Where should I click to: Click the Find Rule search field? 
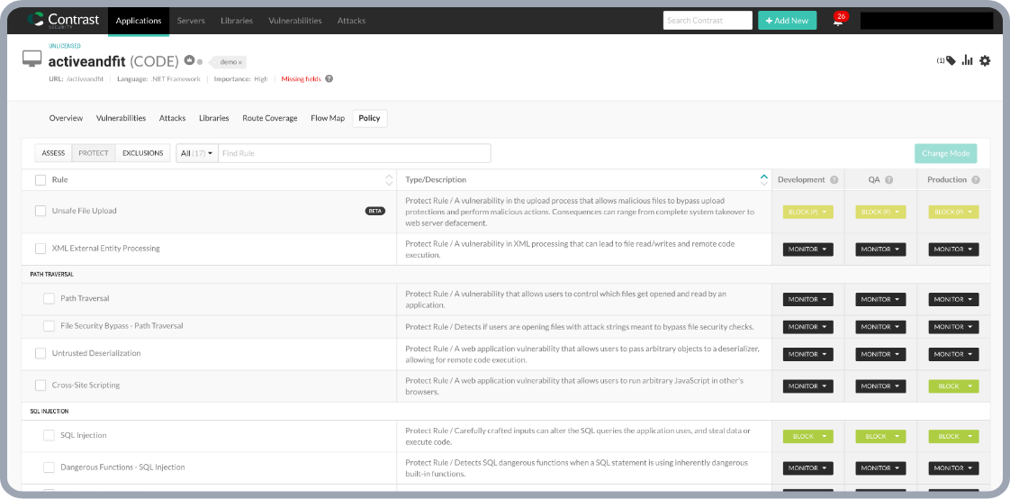click(354, 153)
